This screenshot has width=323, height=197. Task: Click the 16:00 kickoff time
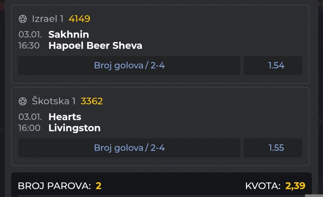(29, 128)
